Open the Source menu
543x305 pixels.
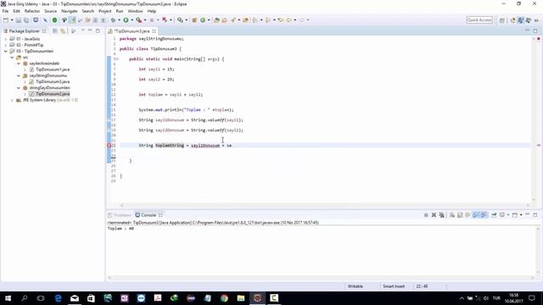click(x=50, y=11)
